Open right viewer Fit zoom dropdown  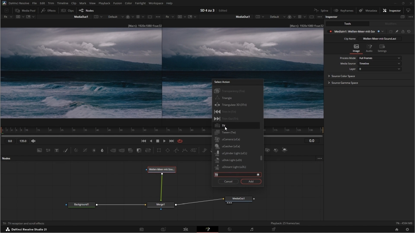[170, 17]
